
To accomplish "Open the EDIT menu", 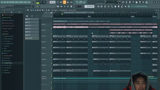I will click(x=5, y=2).
